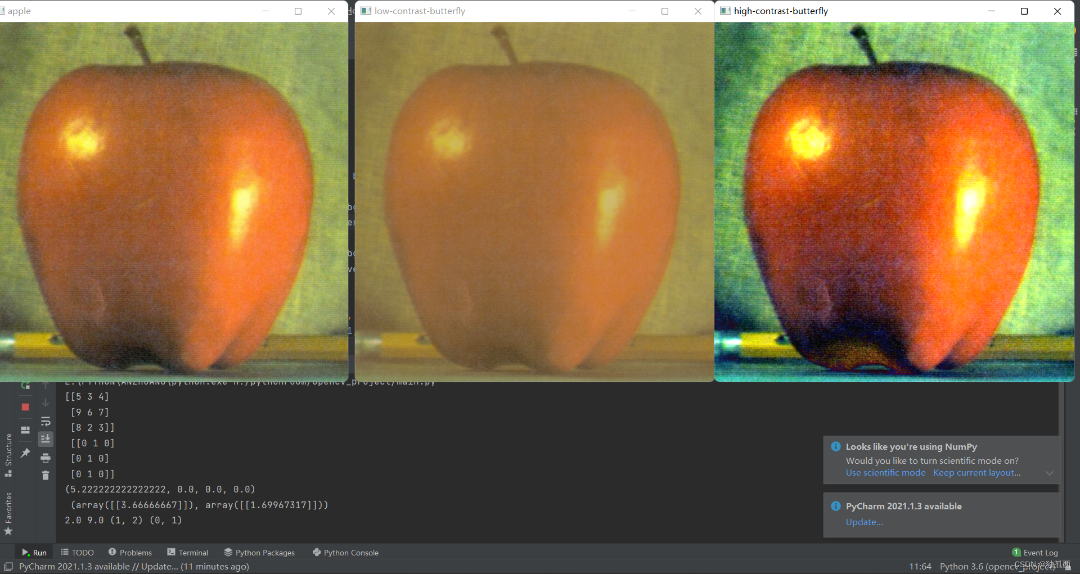1080x574 pixels.
Task: Open the Favorites tool window
Action: click(x=8, y=513)
